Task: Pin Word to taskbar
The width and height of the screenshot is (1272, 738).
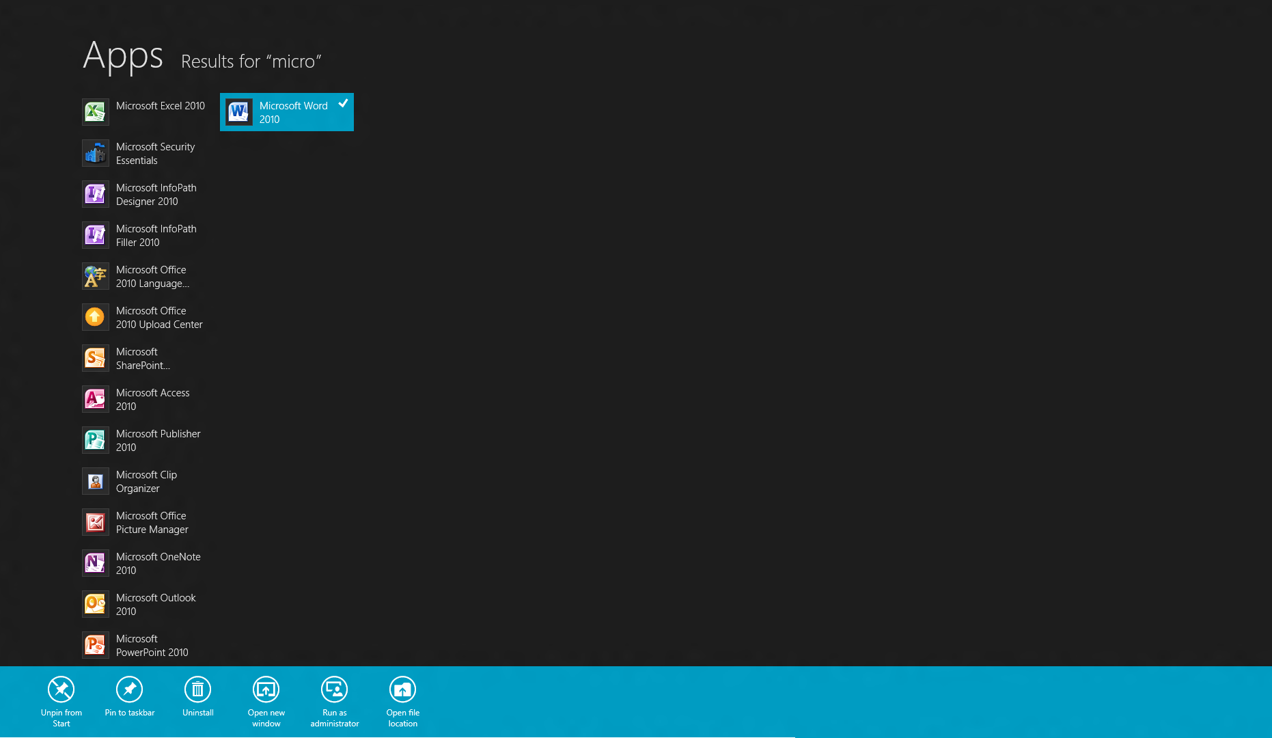Action: pos(130,689)
